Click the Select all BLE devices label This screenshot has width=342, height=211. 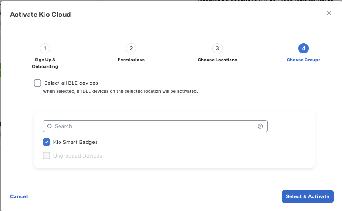click(71, 83)
